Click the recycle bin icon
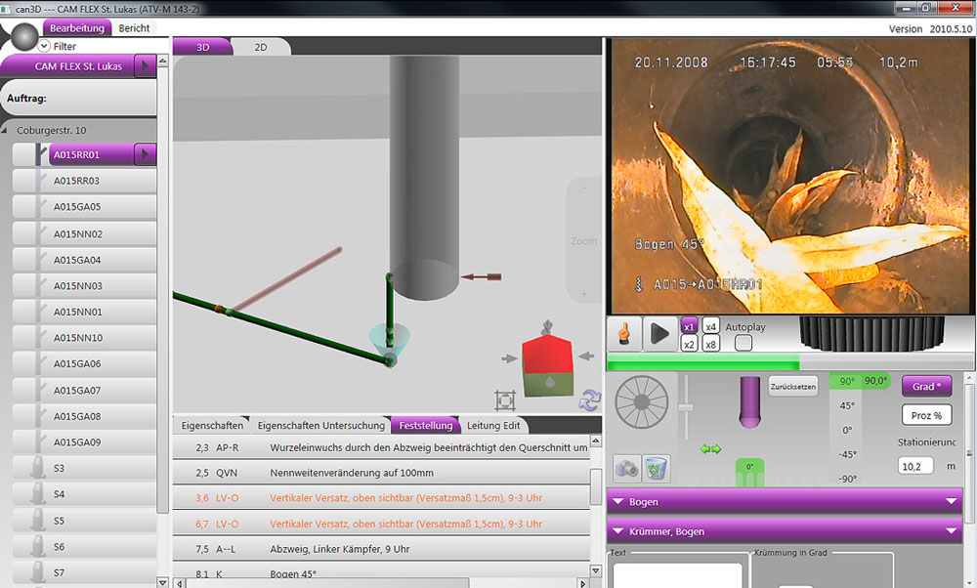Image resolution: width=977 pixels, height=588 pixels. (655, 468)
